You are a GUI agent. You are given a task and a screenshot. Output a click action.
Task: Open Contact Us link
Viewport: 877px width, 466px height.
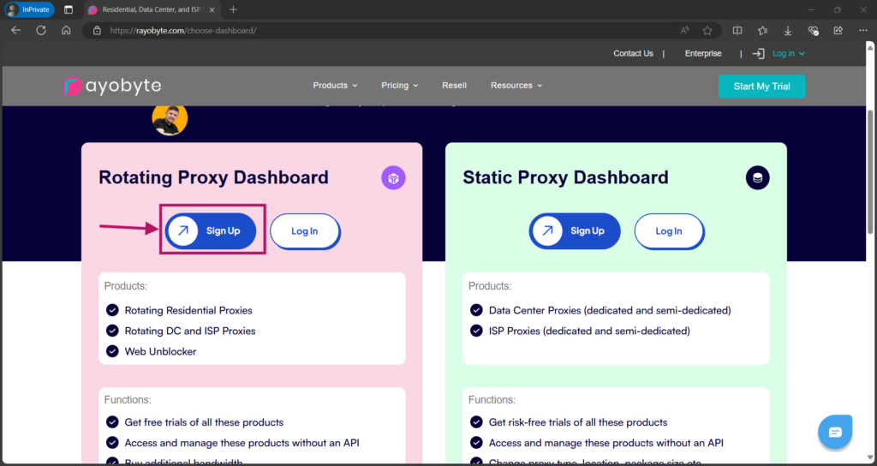coord(633,54)
